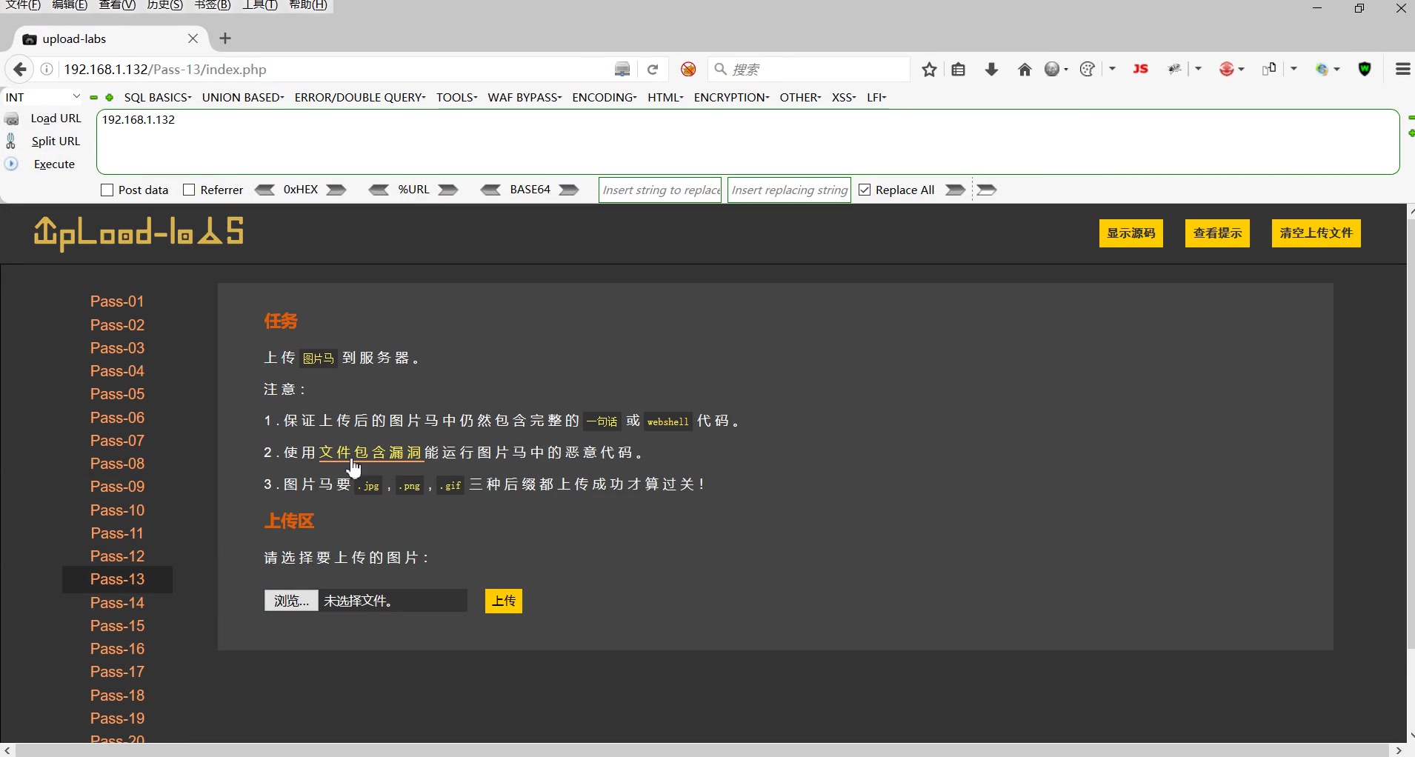Click the site information icon in address bar
Image resolution: width=1415 pixels, height=757 pixels.
[47, 69]
